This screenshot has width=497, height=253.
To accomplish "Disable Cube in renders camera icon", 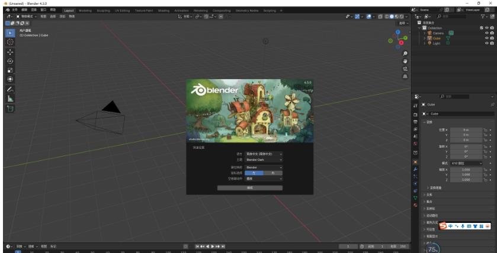I will click(x=492, y=38).
